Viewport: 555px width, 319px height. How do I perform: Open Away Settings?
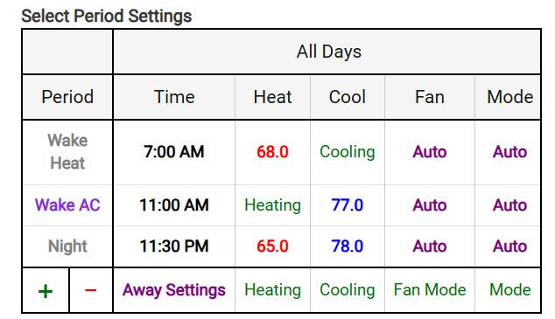174,290
